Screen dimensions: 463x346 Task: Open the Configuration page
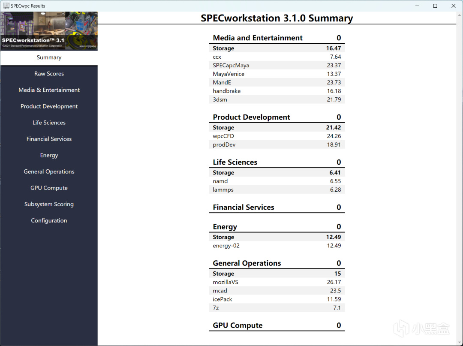[49, 220]
